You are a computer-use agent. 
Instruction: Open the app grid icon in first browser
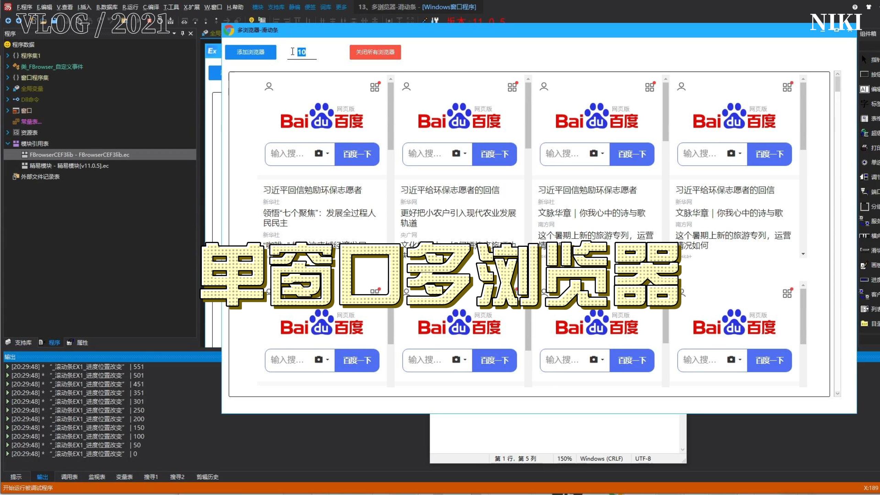tap(375, 87)
